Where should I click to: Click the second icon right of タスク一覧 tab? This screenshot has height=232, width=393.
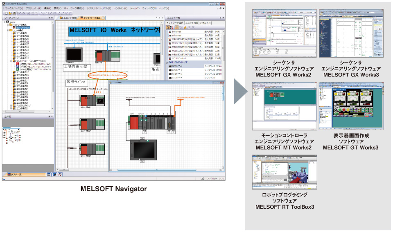coord(54,174)
